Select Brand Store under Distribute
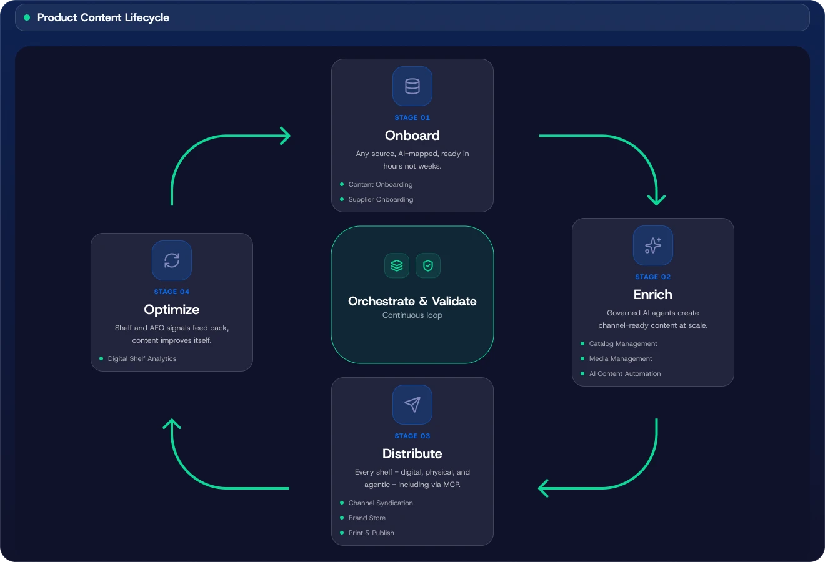Viewport: 825px width, 562px height. click(367, 518)
